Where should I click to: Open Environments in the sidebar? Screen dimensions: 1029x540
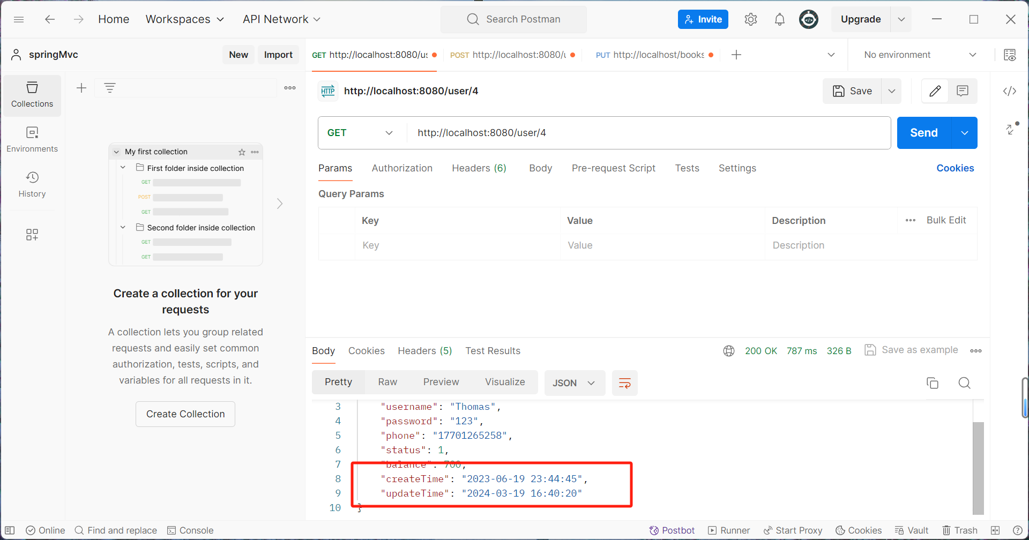pyautogui.click(x=32, y=140)
